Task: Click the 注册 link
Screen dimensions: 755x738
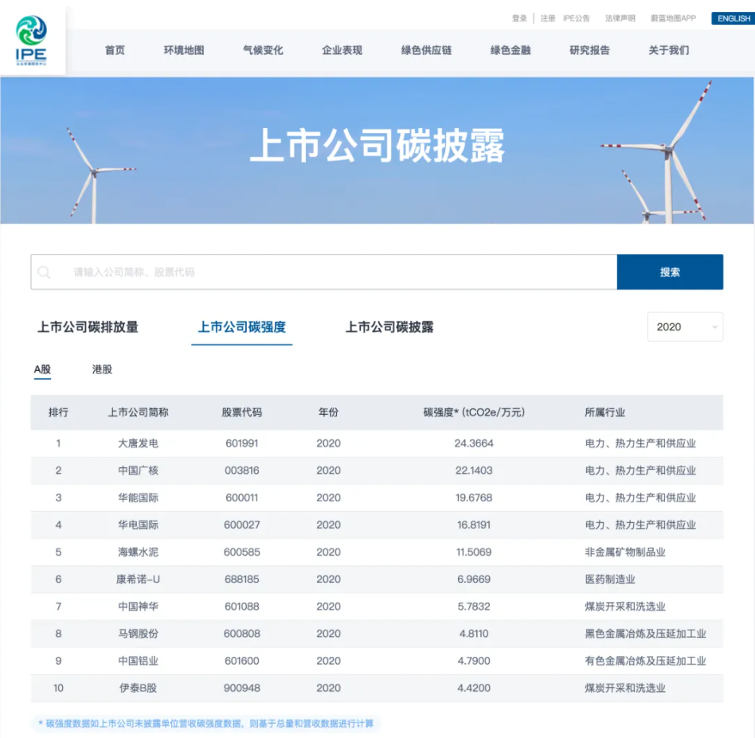Action: tap(547, 18)
